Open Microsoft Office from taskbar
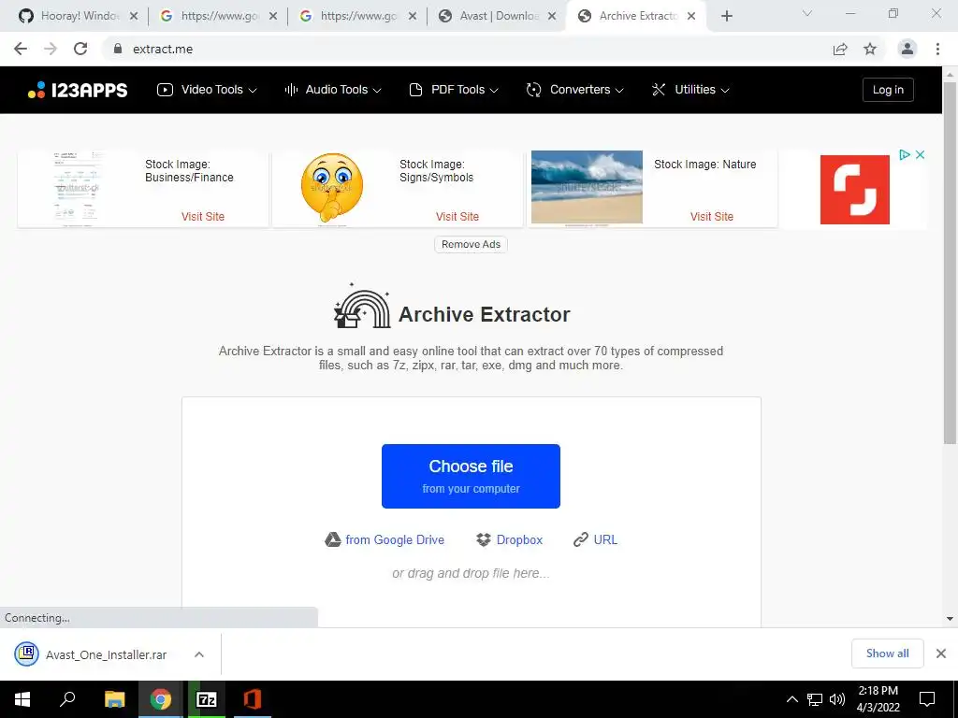This screenshot has width=958, height=718. click(253, 699)
